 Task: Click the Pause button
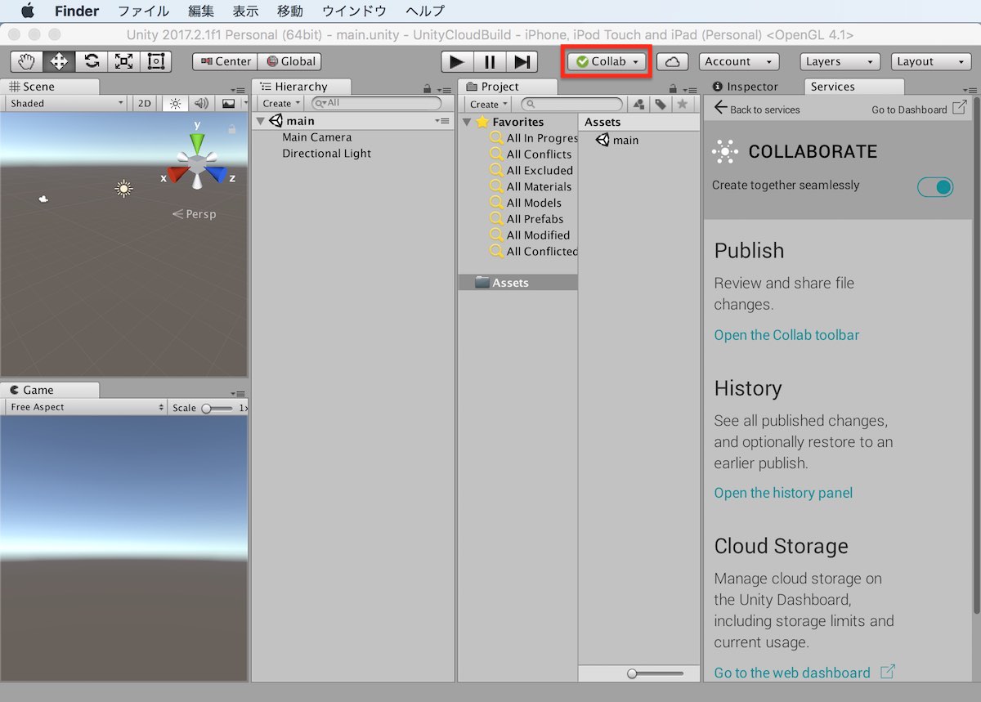(x=490, y=61)
